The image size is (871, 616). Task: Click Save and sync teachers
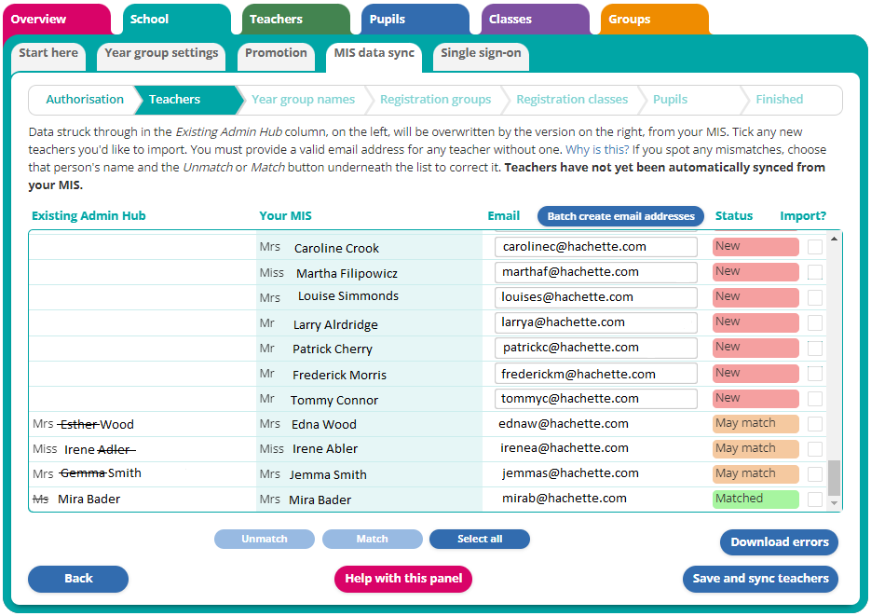[x=760, y=579]
